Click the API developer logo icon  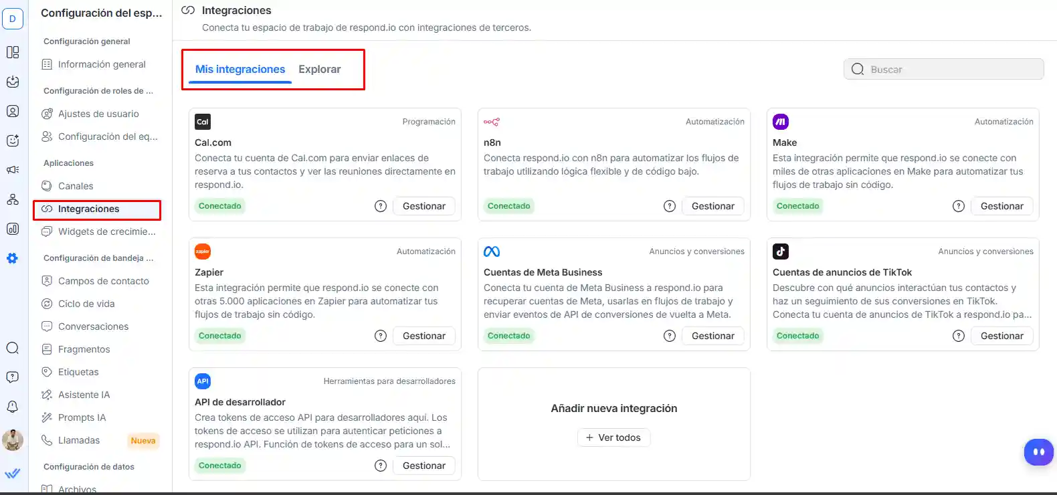click(x=203, y=381)
